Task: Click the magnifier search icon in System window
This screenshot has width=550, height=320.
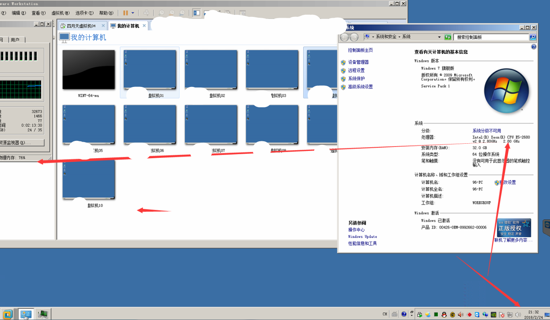Action: [x=533, y=37]
